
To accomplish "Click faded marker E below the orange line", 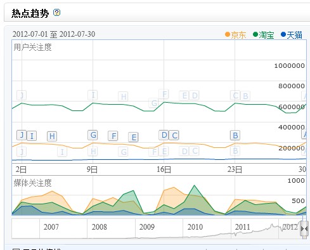I will click(x=164, y=152).
